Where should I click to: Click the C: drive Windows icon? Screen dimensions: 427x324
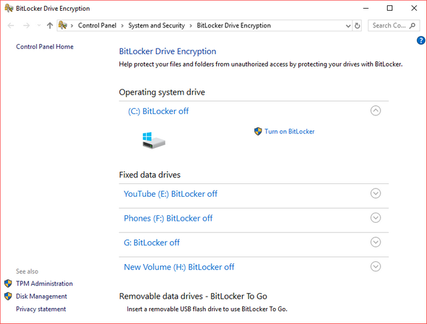153,139
